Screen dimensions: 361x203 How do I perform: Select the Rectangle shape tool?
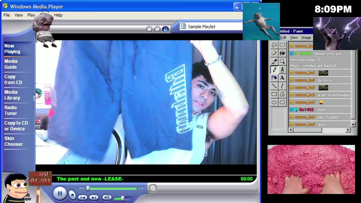[x=274, y=94]
